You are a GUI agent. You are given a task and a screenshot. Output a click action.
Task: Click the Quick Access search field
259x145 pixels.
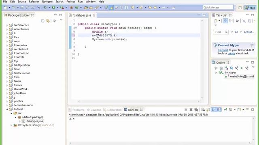tap(218, 7)
